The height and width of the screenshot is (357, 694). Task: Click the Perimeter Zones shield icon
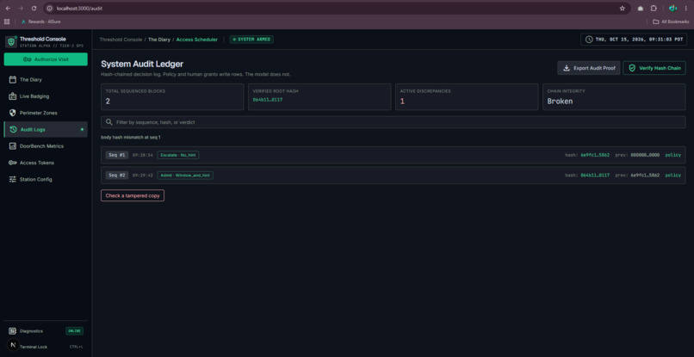coord(12,113)
